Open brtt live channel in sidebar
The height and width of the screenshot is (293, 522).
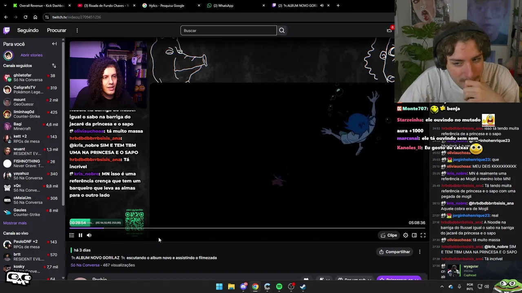31,257
